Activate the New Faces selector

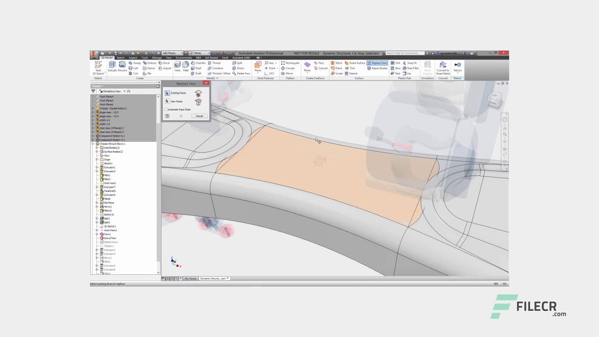tap(167, 101)
